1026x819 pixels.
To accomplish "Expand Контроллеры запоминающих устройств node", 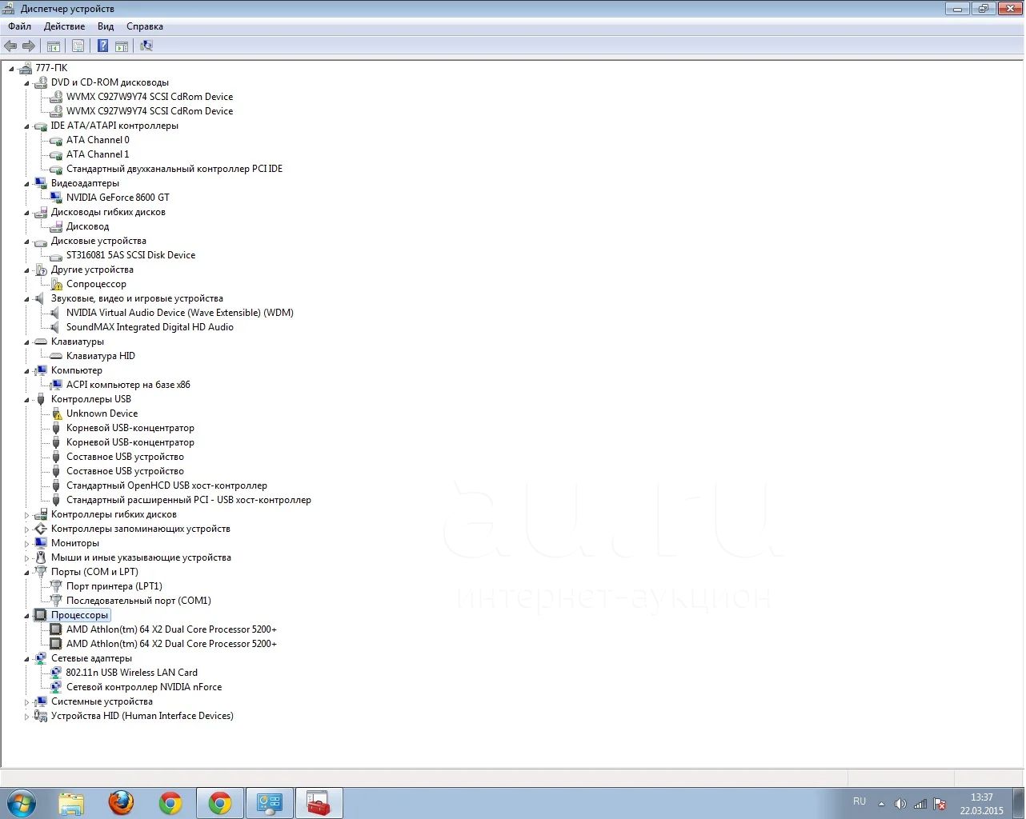I will coord(26,529).
